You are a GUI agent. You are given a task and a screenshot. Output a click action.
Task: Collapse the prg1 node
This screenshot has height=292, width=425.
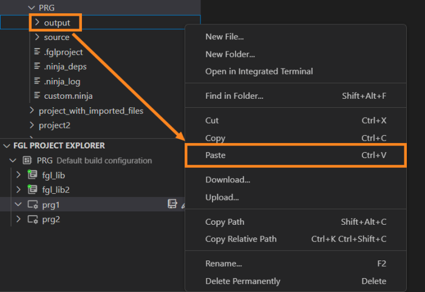[18, 205]
